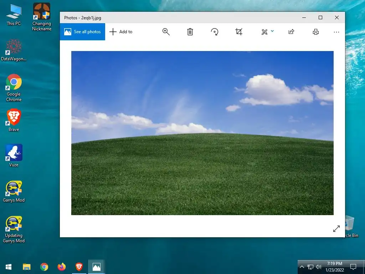Rotate the photo using rotate icon
The image size is (365, 274).
click(214, 32)
